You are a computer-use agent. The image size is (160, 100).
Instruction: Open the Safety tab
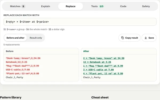point(146,6)
